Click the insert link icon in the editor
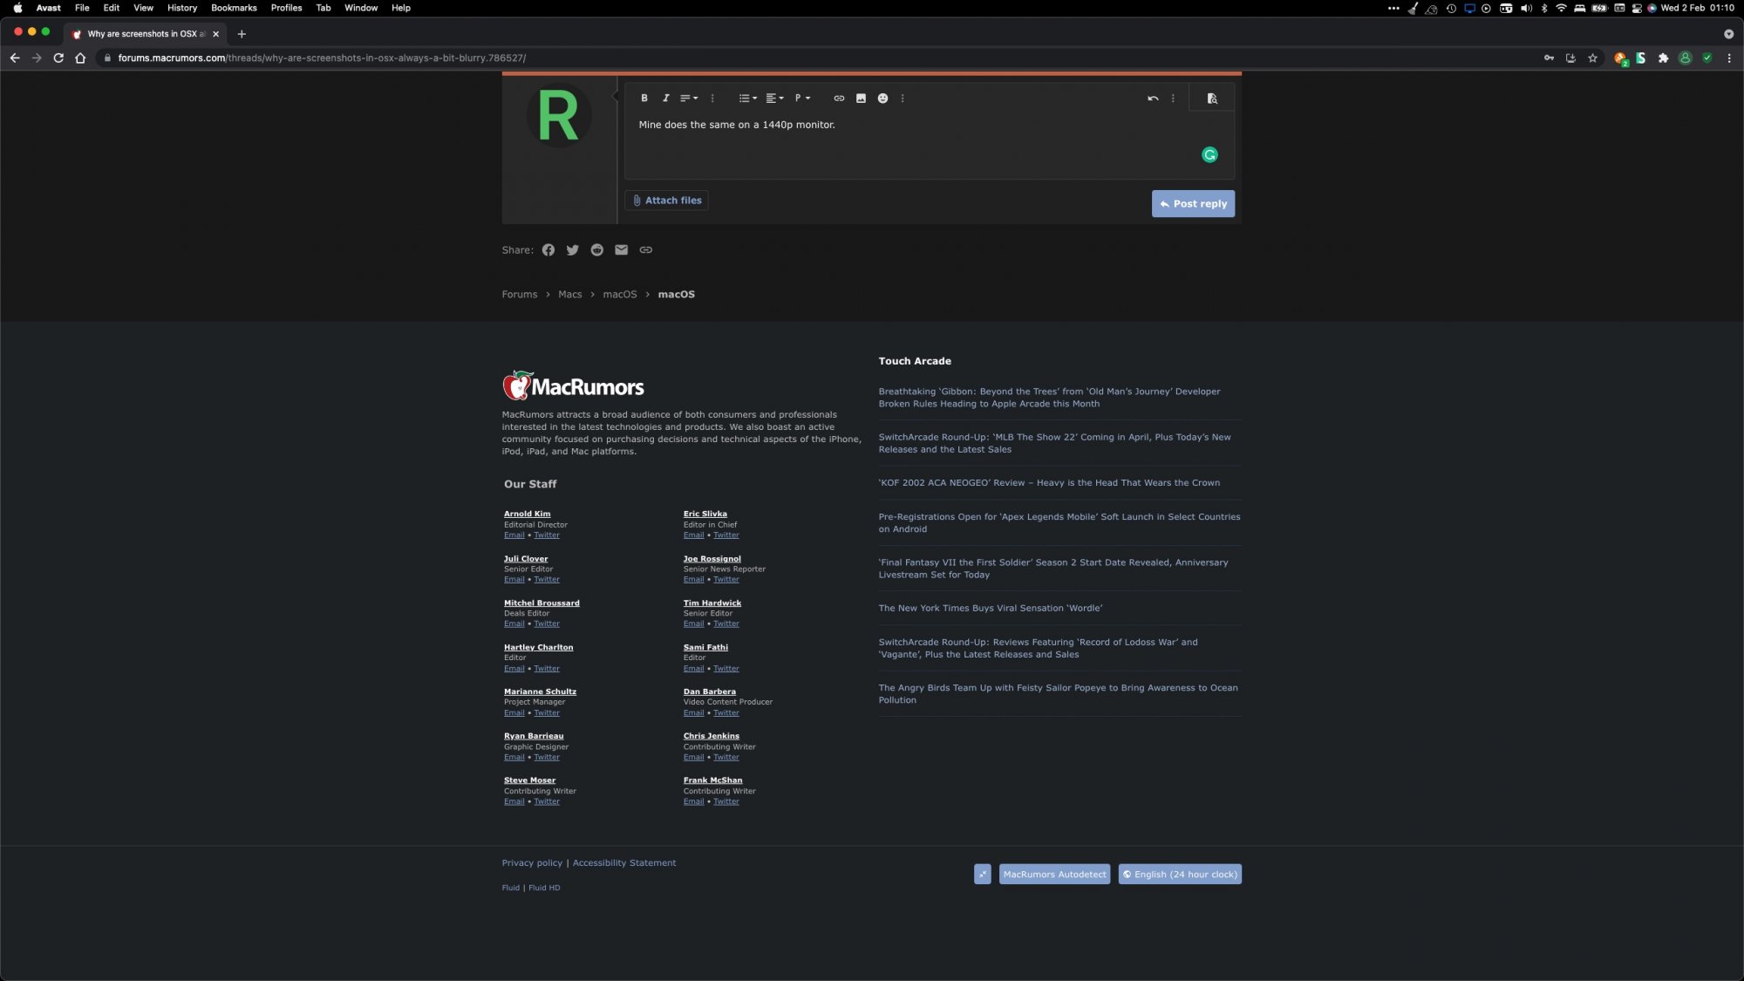 coord(839,99)
